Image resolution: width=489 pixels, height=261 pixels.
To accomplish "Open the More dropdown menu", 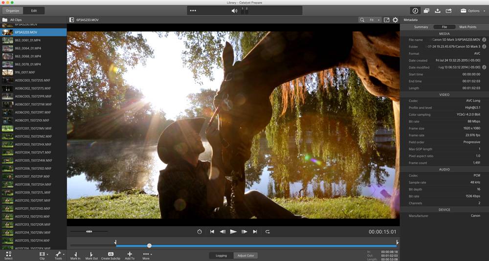I will point(146,256).
